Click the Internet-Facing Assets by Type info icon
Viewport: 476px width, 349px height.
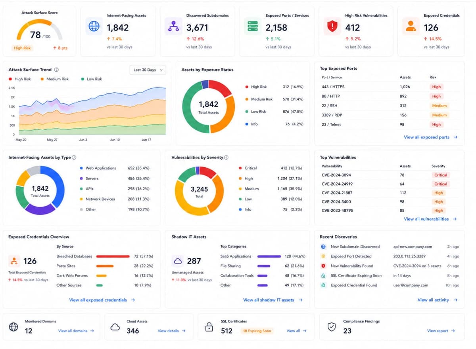pos(74,157)
